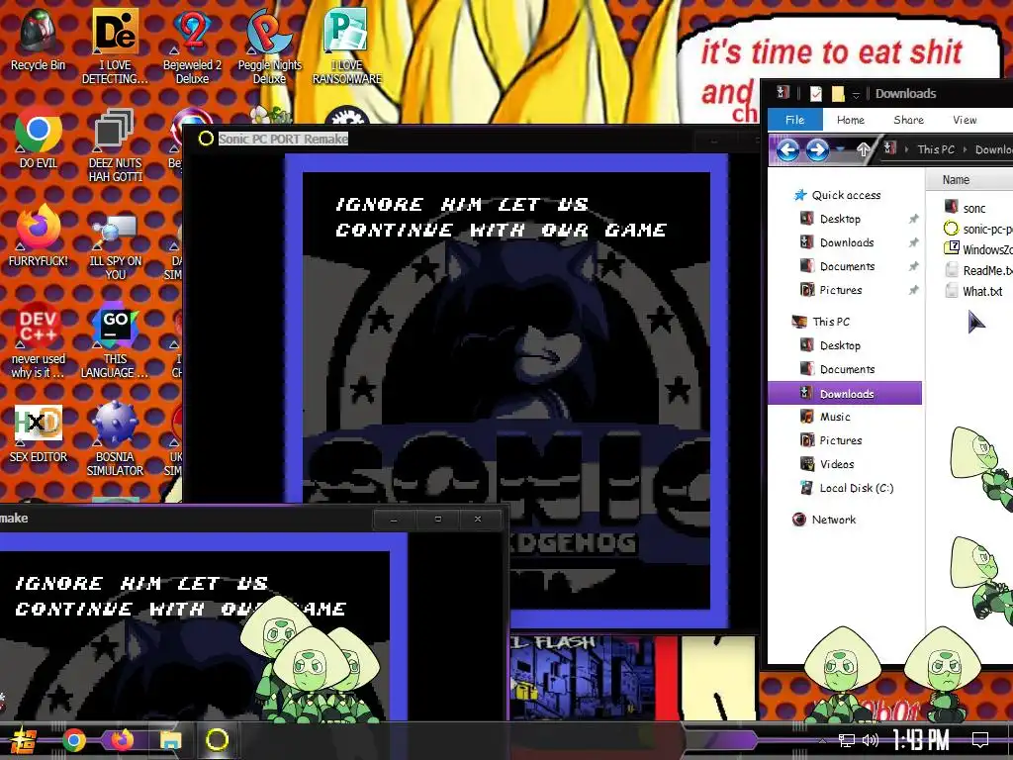Open the 'I LOVE DETECTING' desktop shortcut

115,46
